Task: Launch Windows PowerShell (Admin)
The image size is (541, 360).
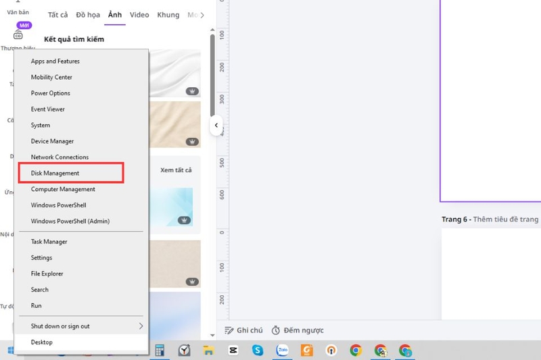Action: (70, 221)
